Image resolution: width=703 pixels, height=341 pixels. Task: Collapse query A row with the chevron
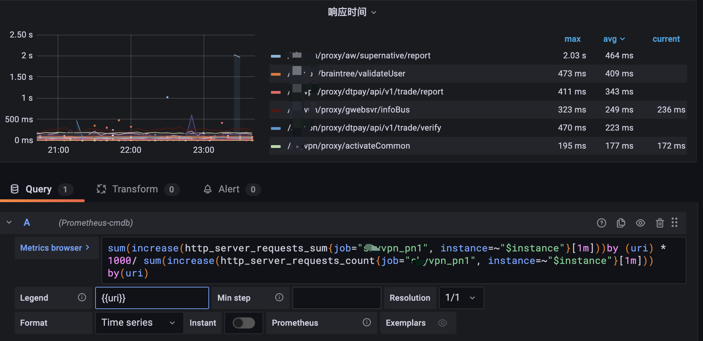pos(9,223)
